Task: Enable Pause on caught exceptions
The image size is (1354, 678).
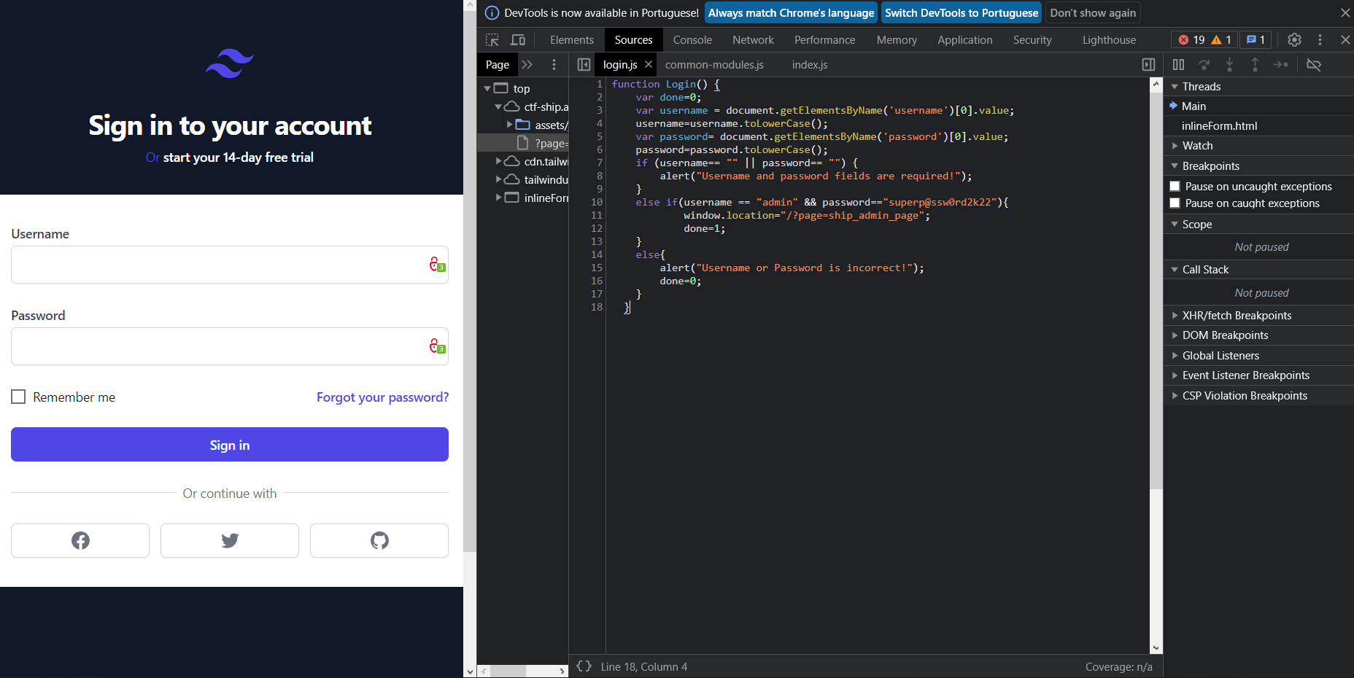Action: coord(1175,203)
